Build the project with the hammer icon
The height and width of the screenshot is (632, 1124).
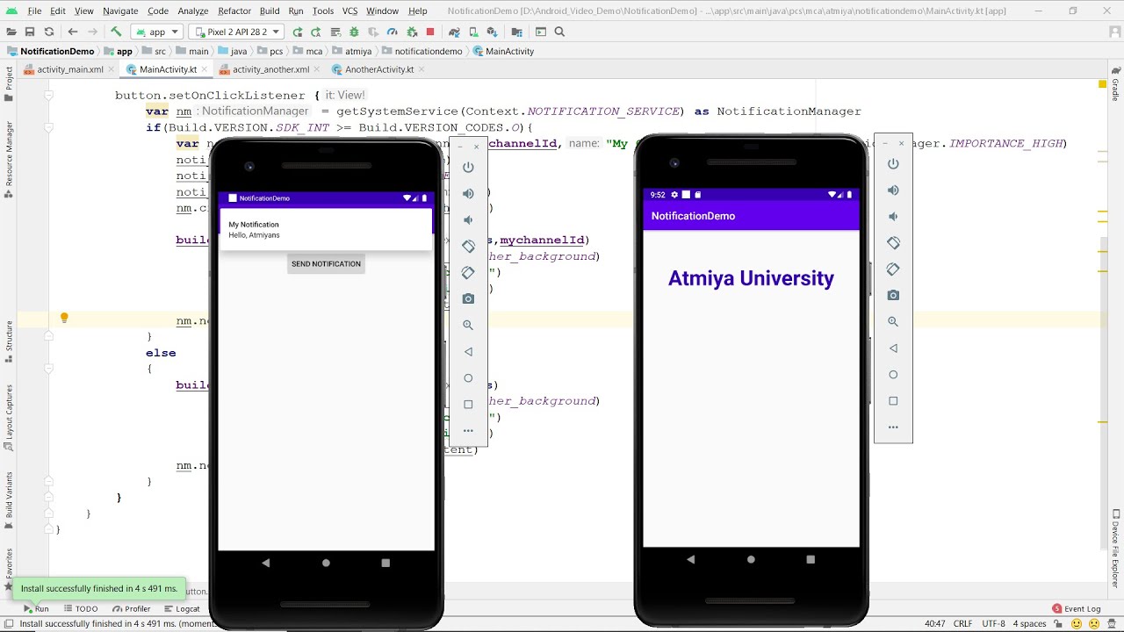(x=116, y=32)
